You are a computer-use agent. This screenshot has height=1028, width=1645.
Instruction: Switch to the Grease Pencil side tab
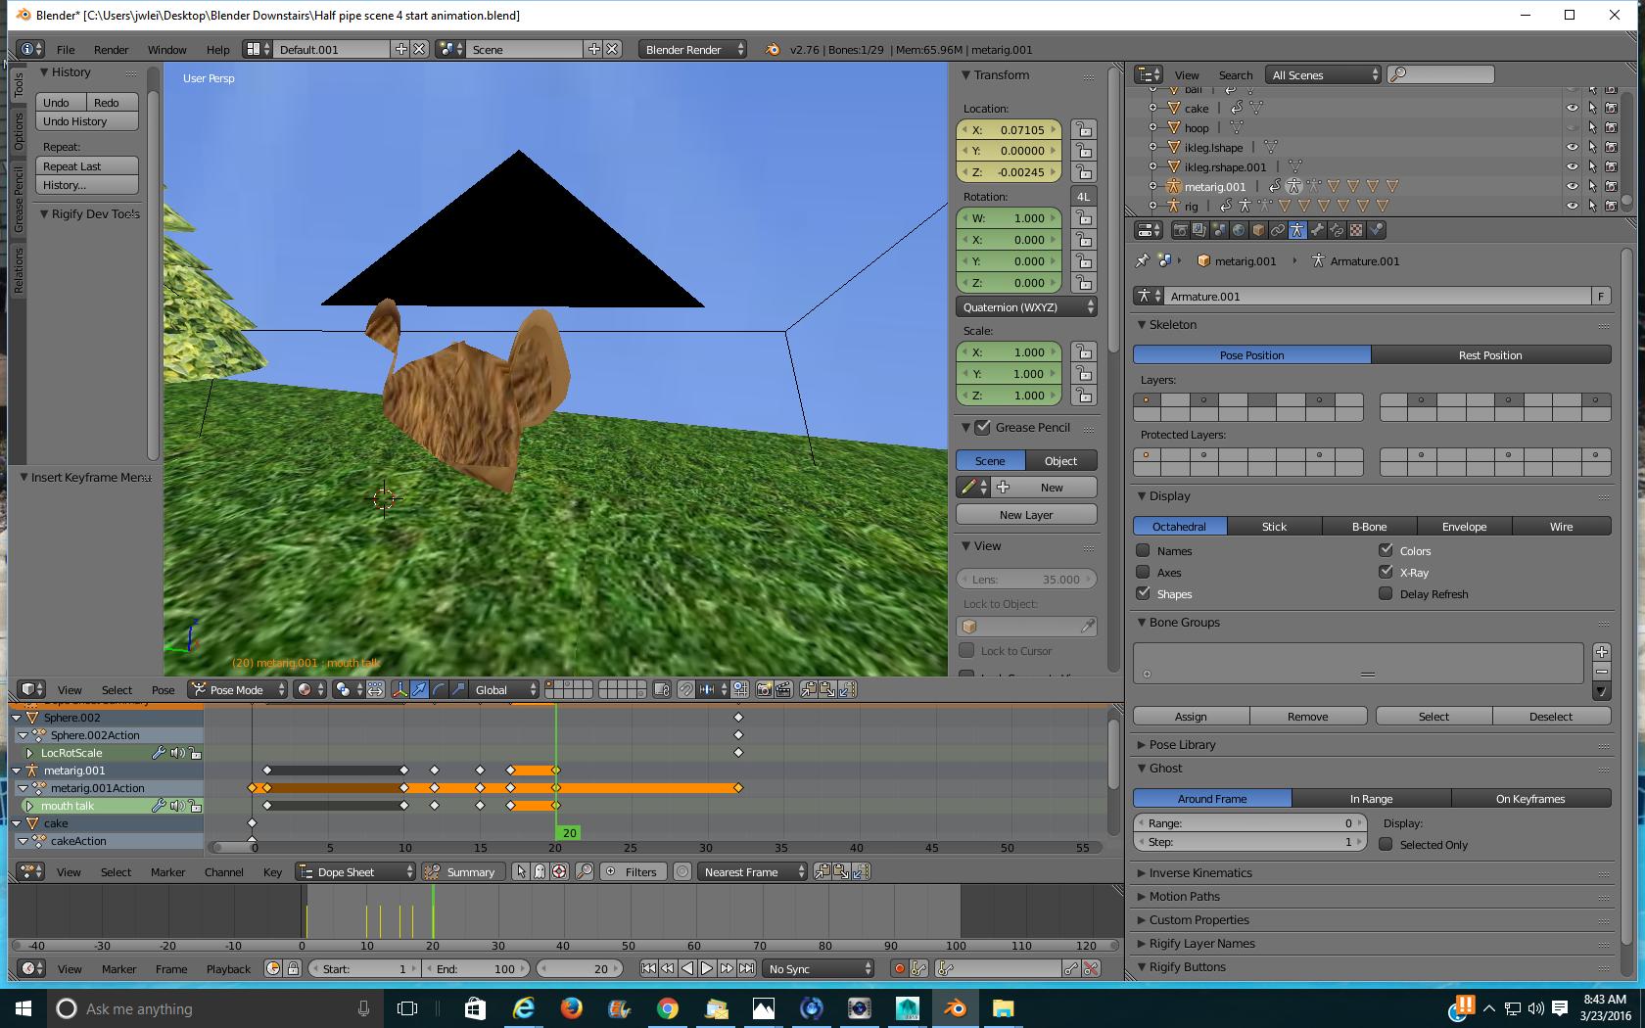[18, 199]
